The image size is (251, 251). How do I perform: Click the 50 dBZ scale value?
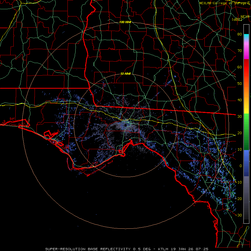tap(240, 84)
